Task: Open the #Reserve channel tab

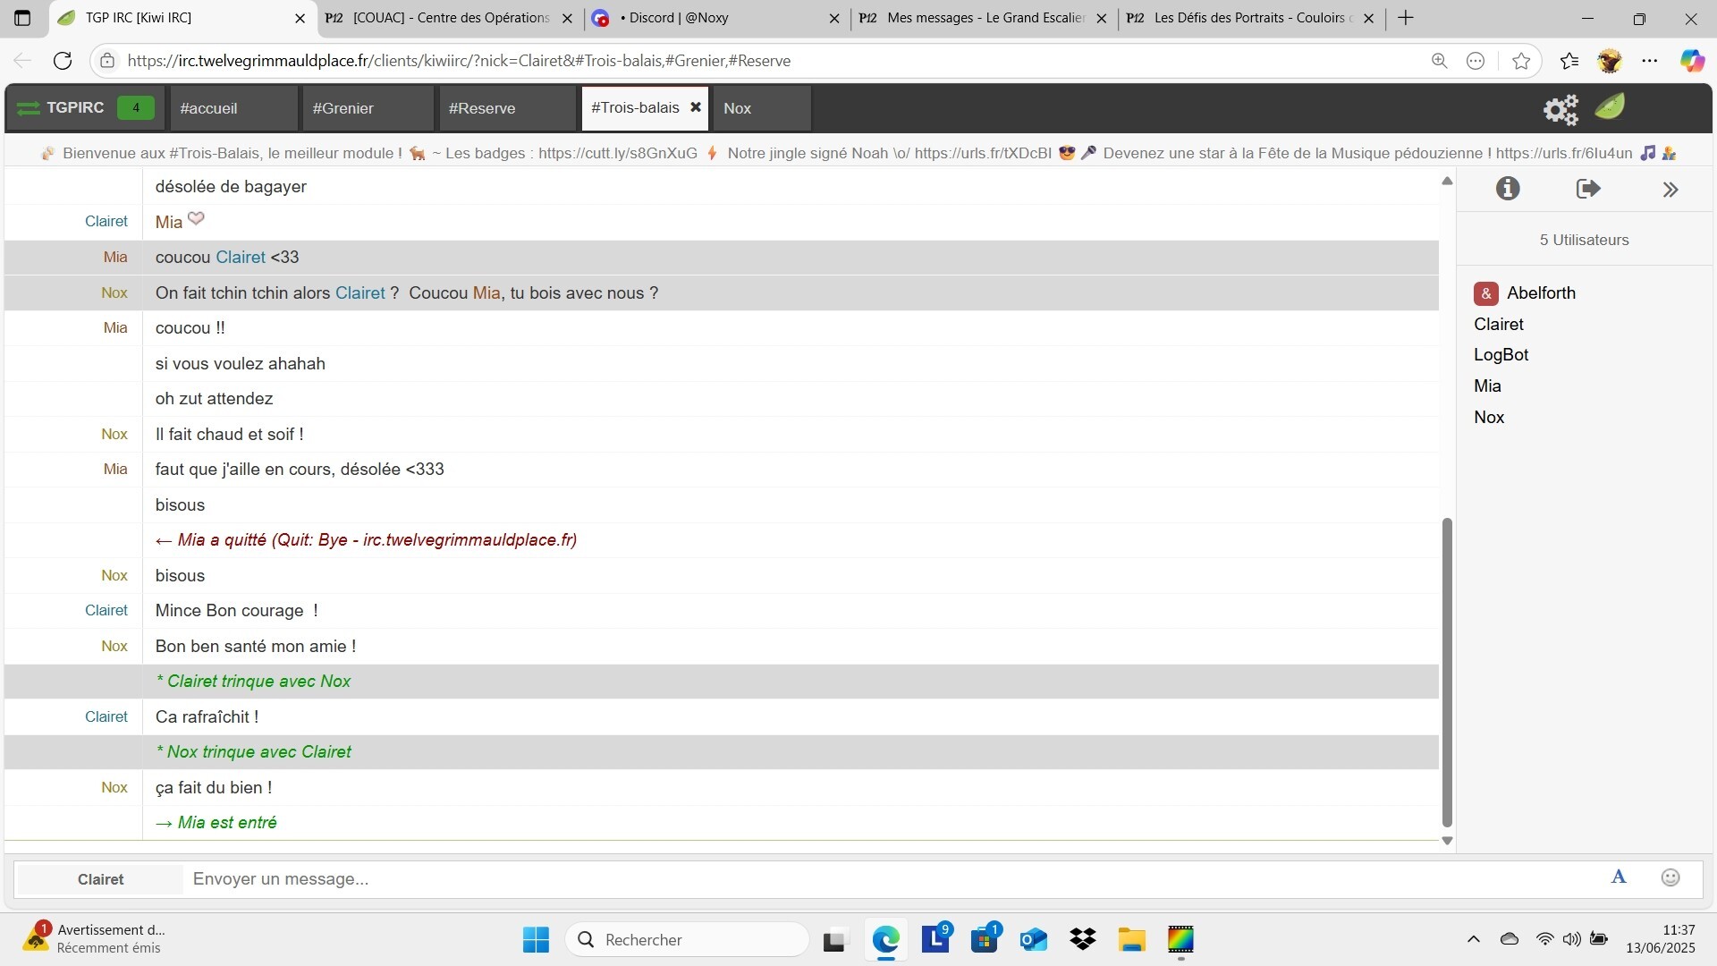Action: [x=481, y=108]
